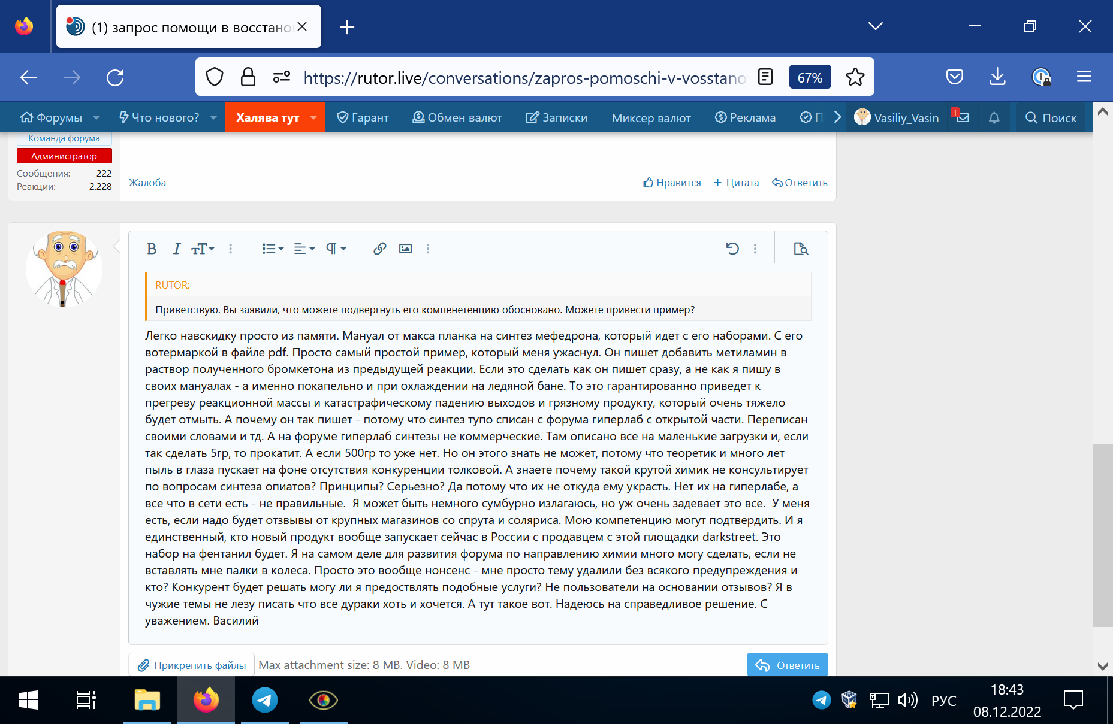This screenshot has width=1113, height=724.
Task: Click the extension icon beside downloads
Action: click(x=1042, y=77)
